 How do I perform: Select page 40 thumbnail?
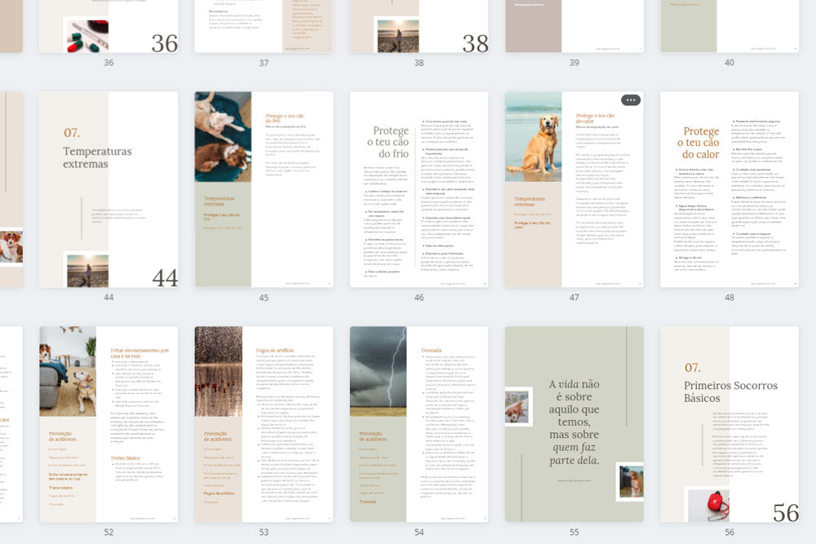coord(730,26)
